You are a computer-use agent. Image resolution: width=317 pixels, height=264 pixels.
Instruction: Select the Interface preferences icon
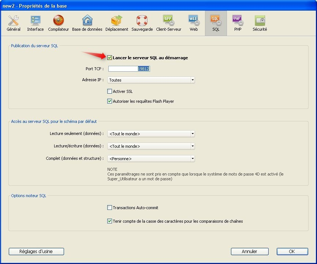click(x=36, y=20)
